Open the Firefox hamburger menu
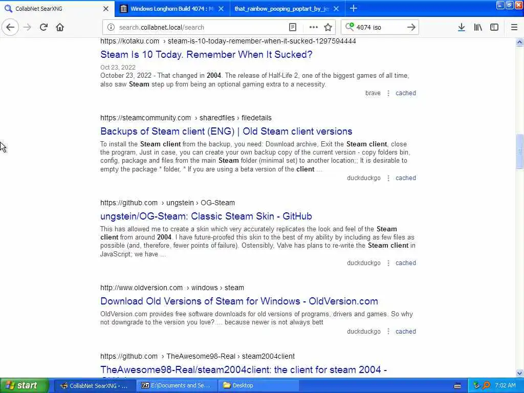 pos(514,28)
